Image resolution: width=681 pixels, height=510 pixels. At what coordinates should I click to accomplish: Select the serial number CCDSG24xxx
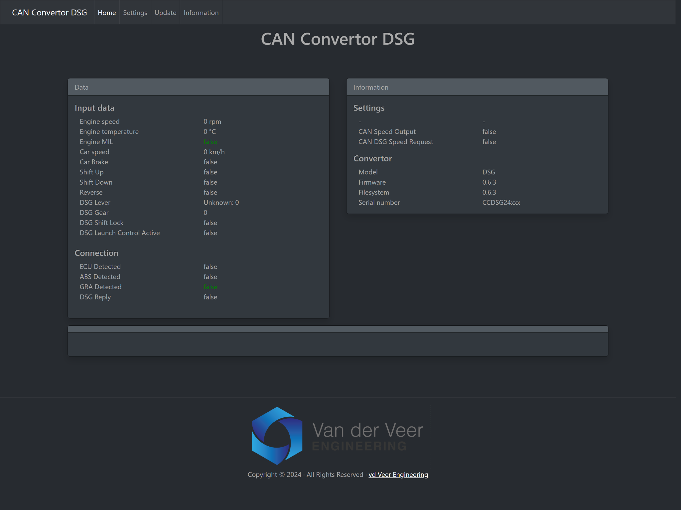501,203
